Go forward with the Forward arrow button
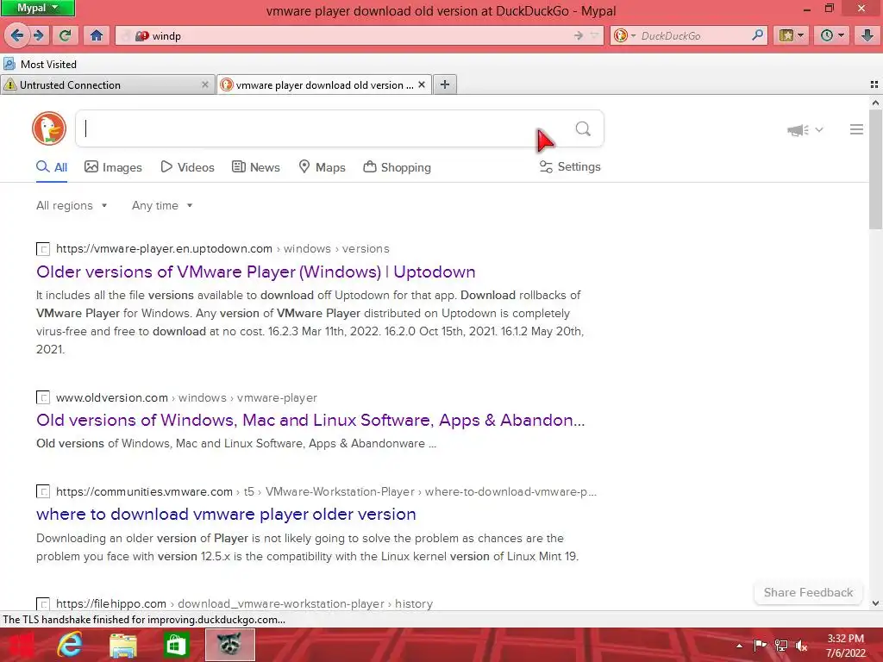 (39, 35)
